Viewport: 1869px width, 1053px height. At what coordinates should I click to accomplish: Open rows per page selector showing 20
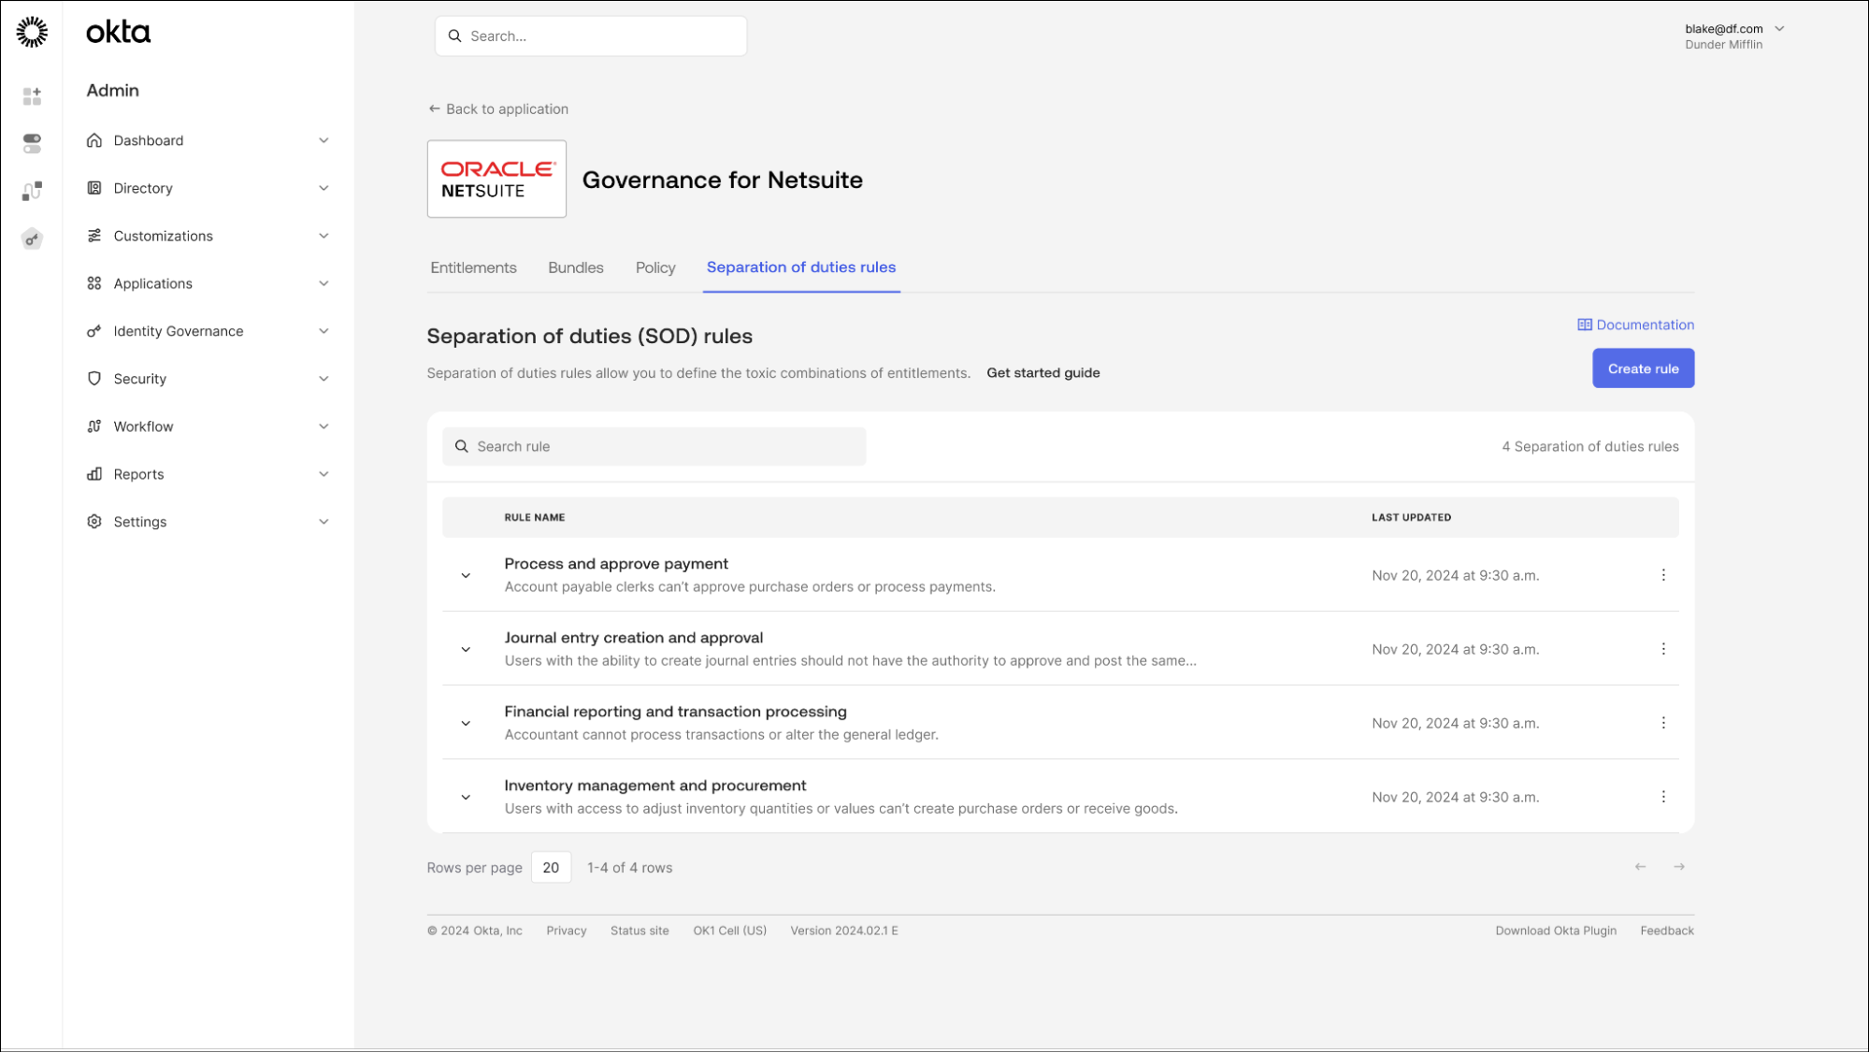pyautogui.click(x=551, y=867)
